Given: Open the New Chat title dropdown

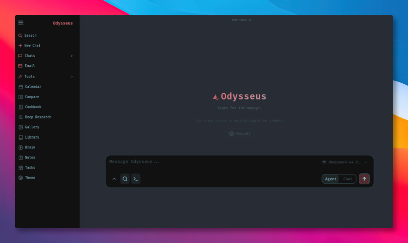Looking at the screenshot, I should [x=241, y=20].
